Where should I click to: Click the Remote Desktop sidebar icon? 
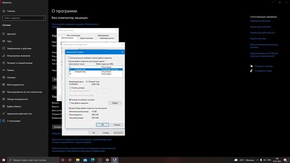click(x=4, y=114)
